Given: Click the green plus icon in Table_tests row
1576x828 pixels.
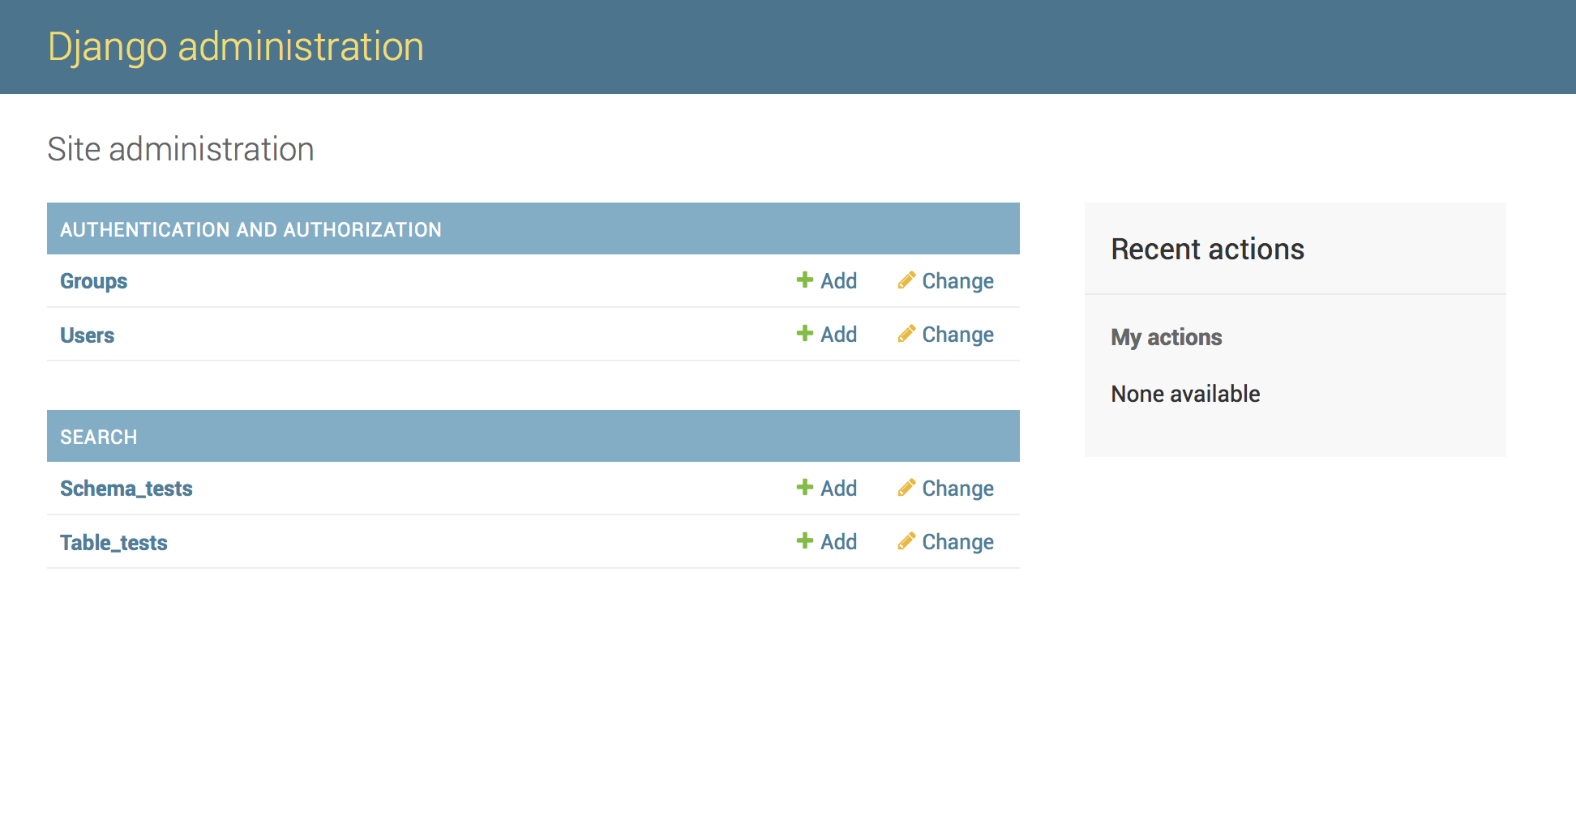Looking at the screenshot, I should [804, 540].
